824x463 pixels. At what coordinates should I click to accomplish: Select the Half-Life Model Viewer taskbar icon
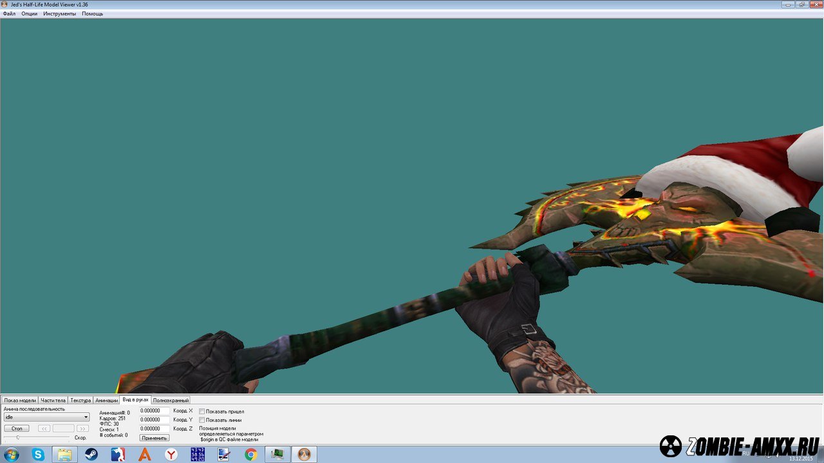(x=304, y=455)
